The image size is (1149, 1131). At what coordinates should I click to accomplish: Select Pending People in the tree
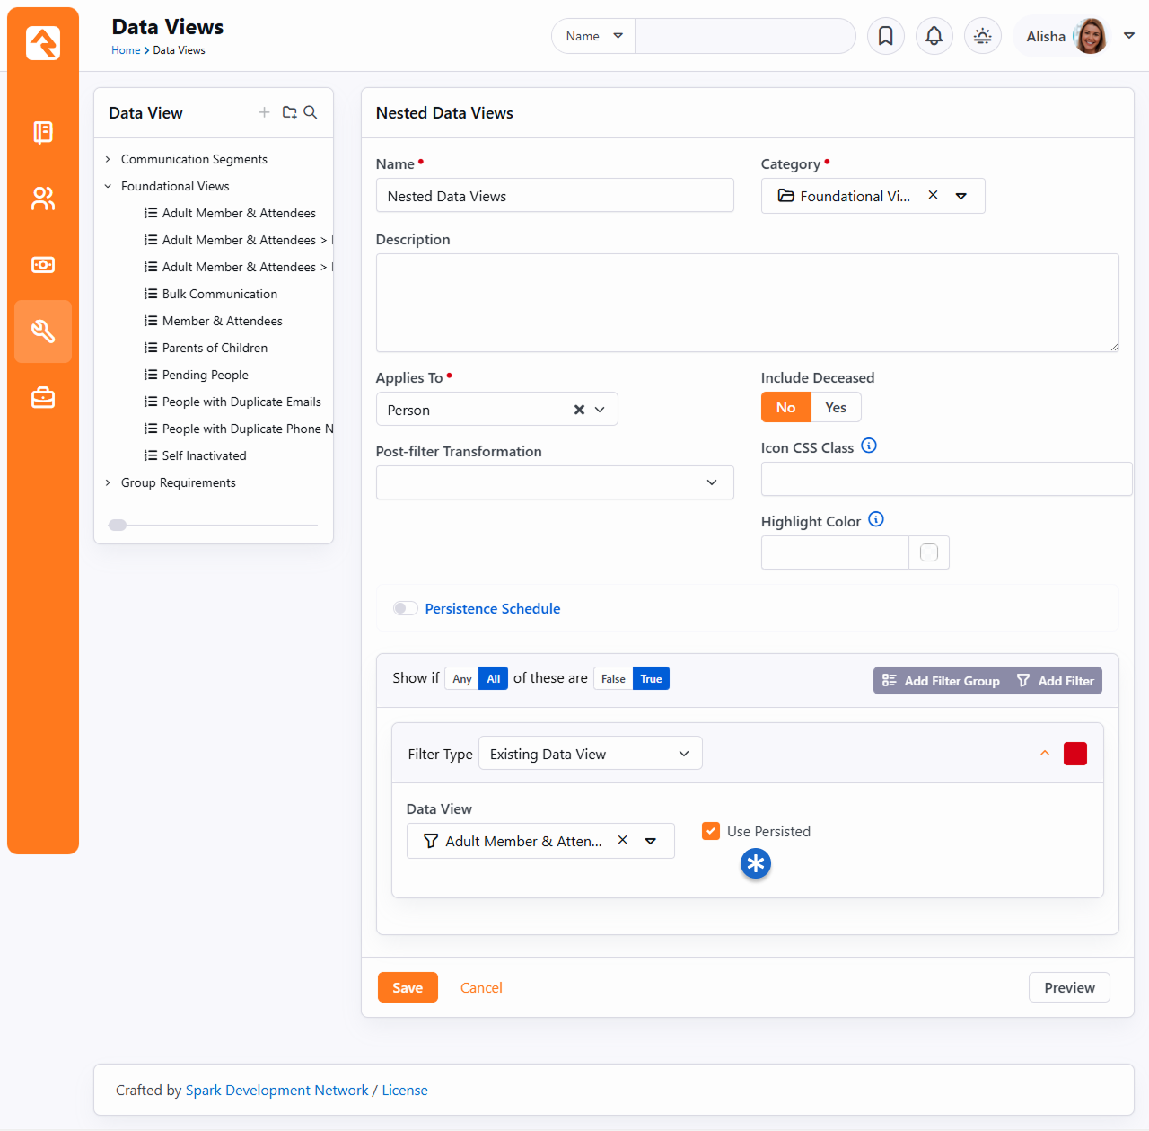(x=205, y=375)
